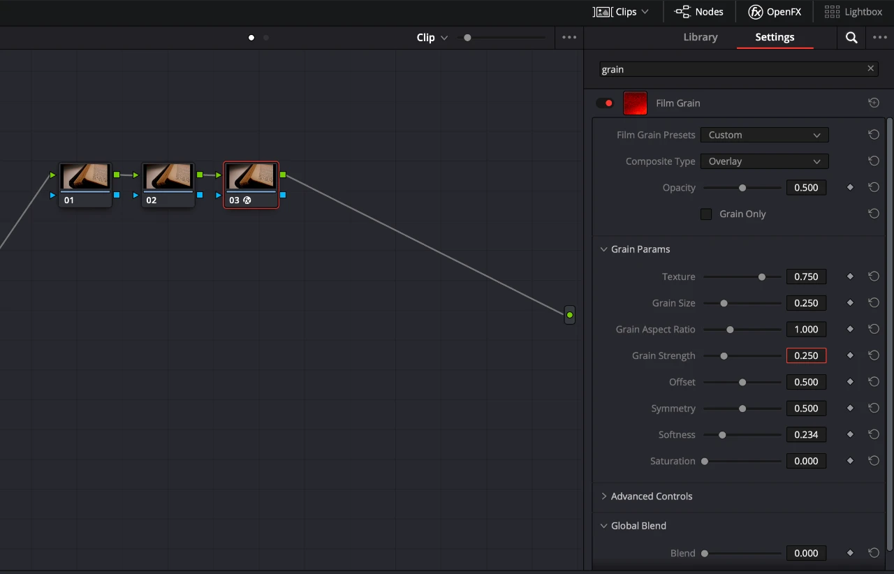Open the Nodes panel
The height and width of the screenshot is (574, 894).
[699, 11]
